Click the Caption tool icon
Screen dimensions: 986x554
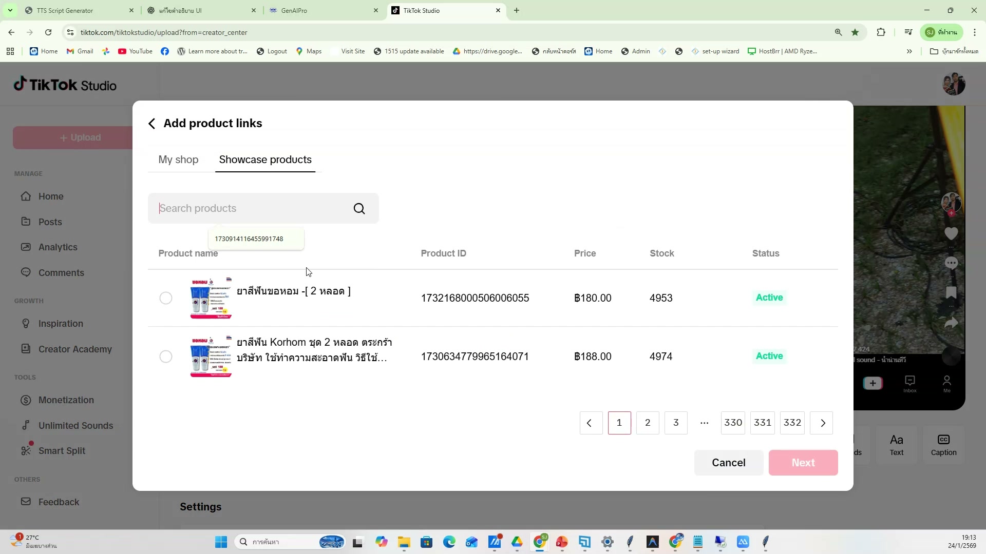pos(943,440)
